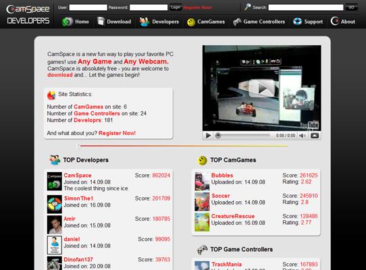Viewport: 366px width, 270px height.
Task: Click the Soccer score 245910
Action: click(x=309, y=196)
